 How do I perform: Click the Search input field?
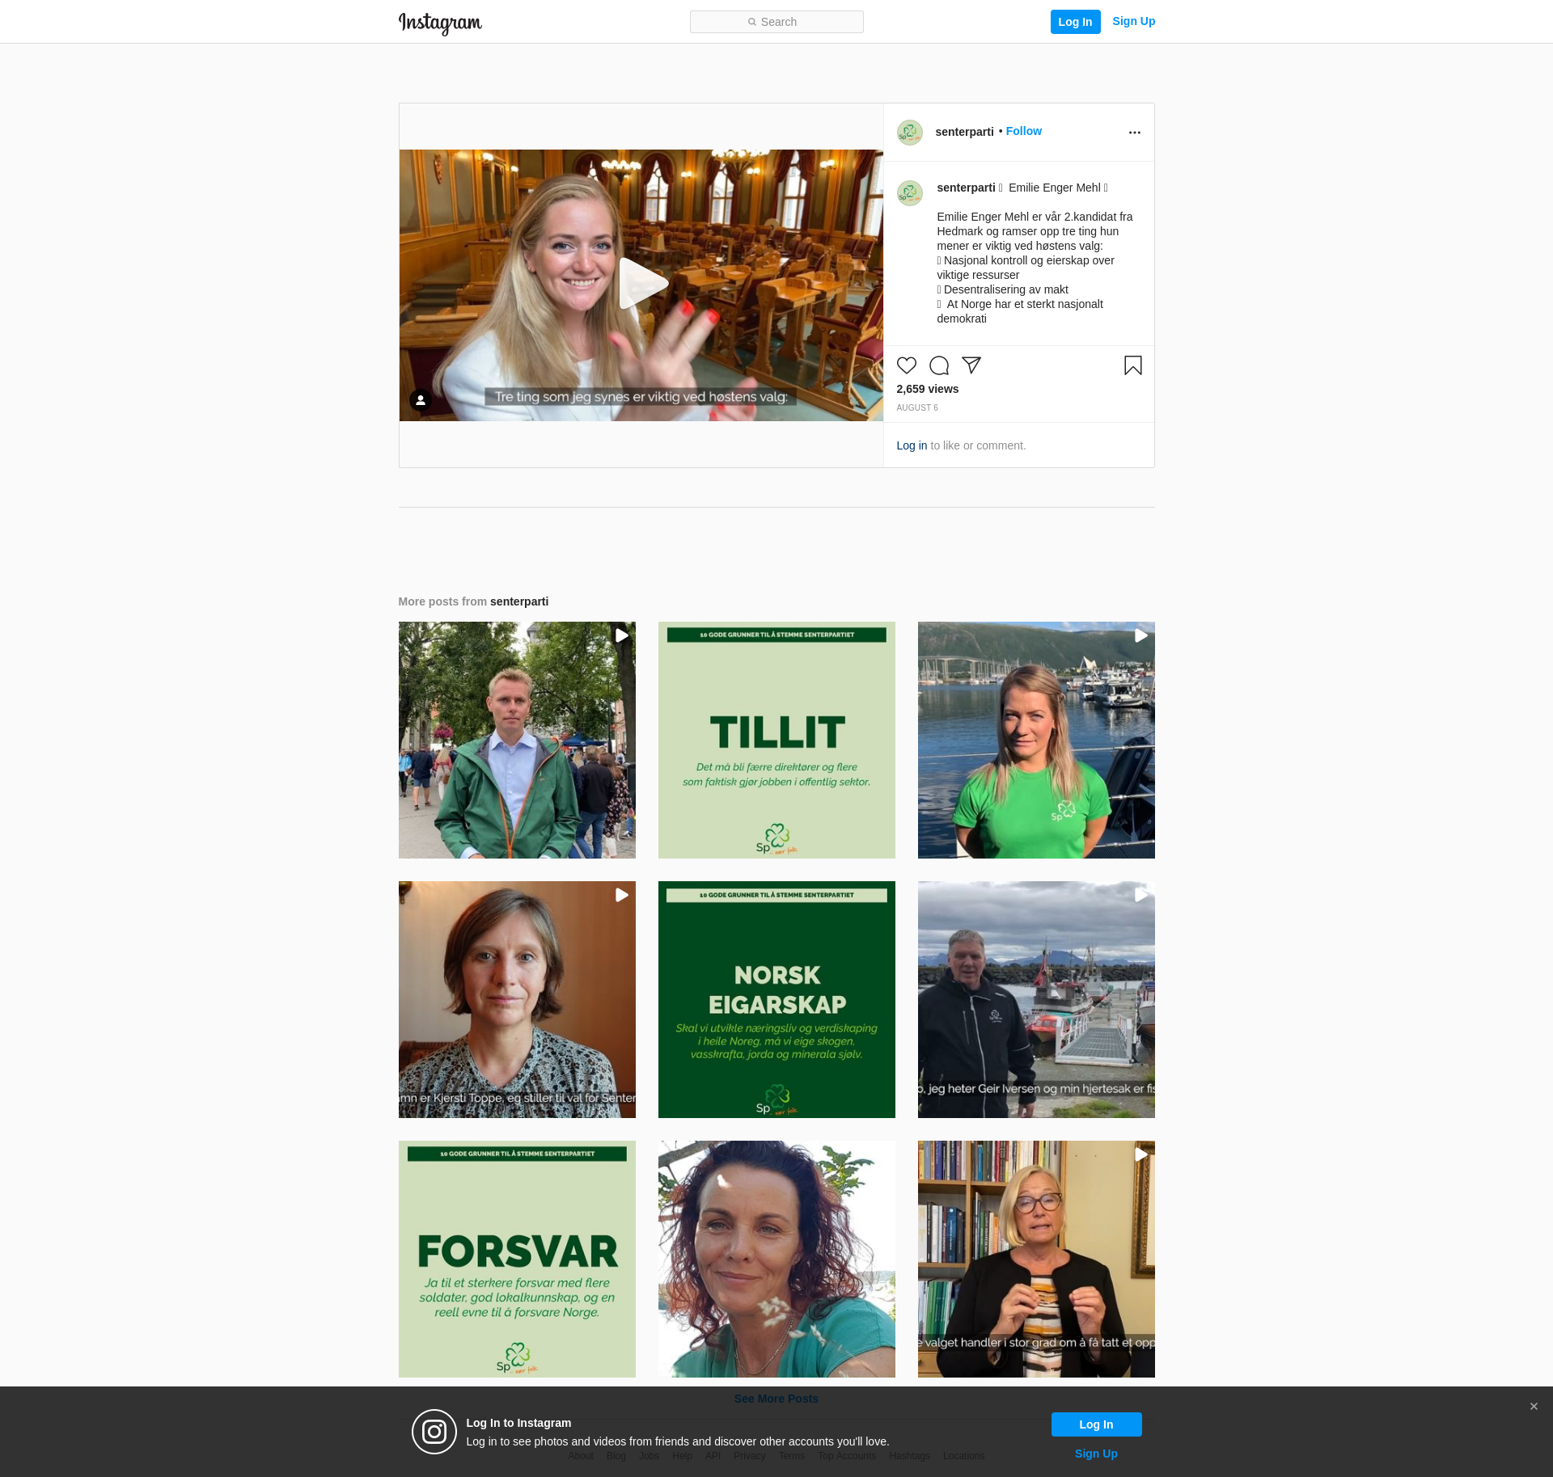[776, 22]
